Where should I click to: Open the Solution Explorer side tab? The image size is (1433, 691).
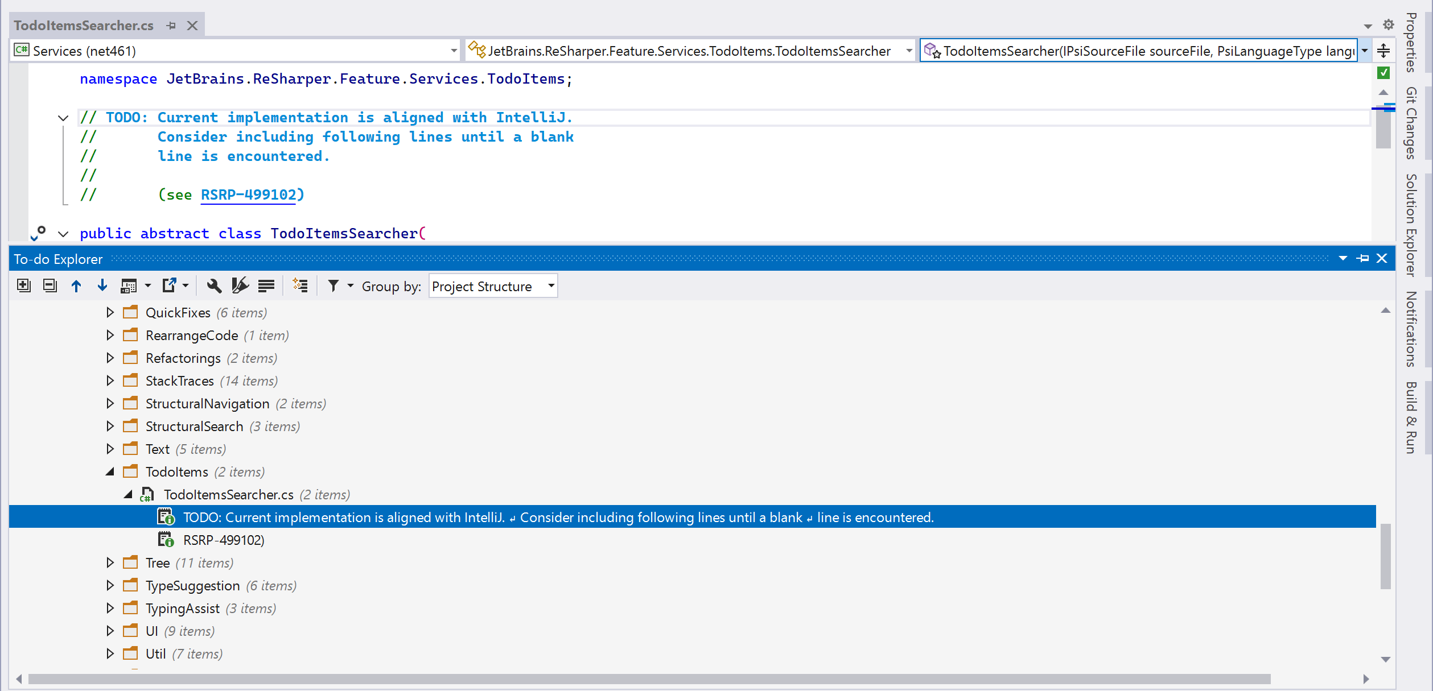tap(1411, 225)
